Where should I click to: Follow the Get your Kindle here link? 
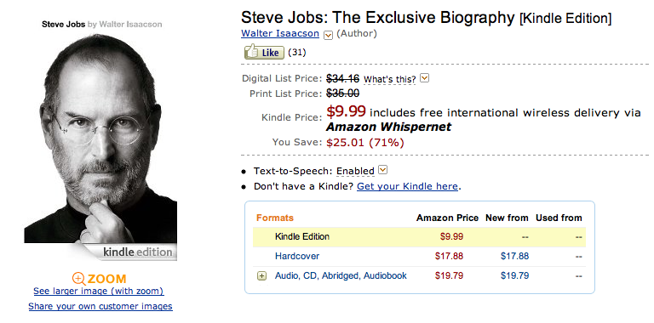pos(408,186)
